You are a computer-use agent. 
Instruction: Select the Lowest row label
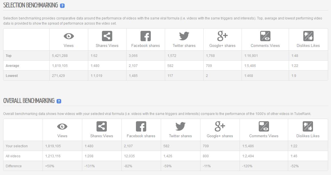point(12,76)
